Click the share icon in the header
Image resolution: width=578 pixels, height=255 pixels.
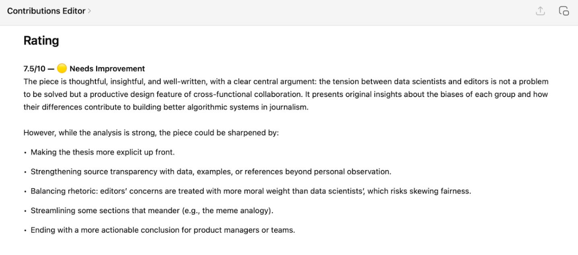coord(540,11)
